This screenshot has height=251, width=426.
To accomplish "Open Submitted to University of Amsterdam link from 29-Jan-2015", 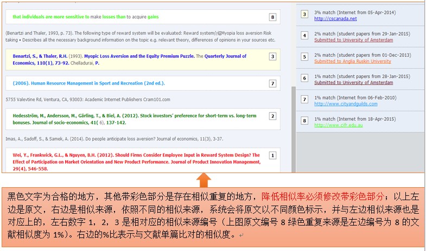I will [353, 40].
